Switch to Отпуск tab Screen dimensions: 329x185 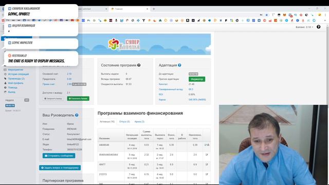[x=124, y=122]
